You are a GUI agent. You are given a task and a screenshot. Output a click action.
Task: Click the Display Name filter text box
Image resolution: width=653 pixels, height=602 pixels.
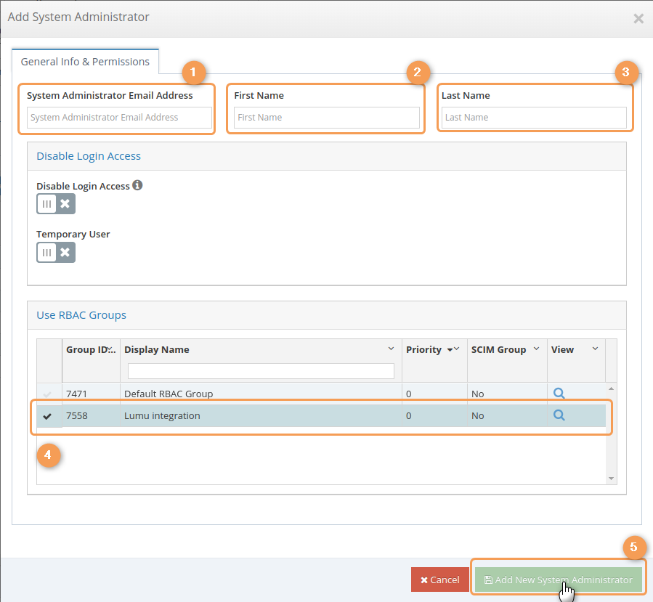pos(261,371)
